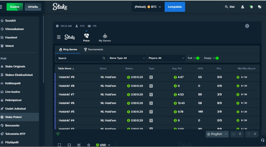This screenshot has width=266, height=147.
Task: Open the Helsinki #4 table row
Action: pyautogui.click(x=157, y=121)
